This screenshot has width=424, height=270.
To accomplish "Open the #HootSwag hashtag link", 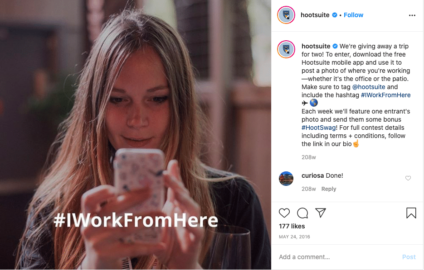I will click(319, 128).
